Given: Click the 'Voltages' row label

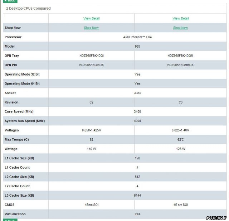Looking at the screenshot, I should (x=12, y=130).
